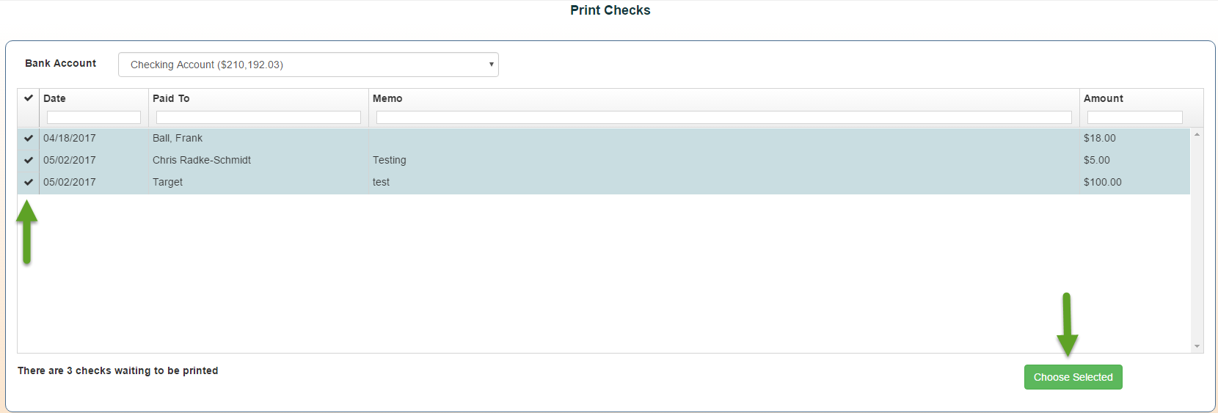Image resolution: width=1218 pixels, height=413 pixels.
Task: Click the Testing memo cell
Action: [390, 160]
